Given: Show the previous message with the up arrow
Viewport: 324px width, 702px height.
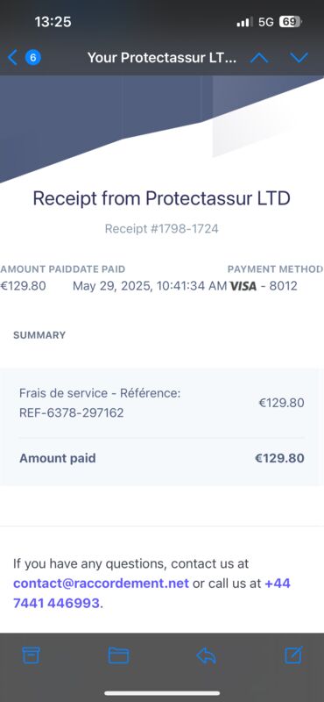Looking at the screenshot, I should pos(259,57).
